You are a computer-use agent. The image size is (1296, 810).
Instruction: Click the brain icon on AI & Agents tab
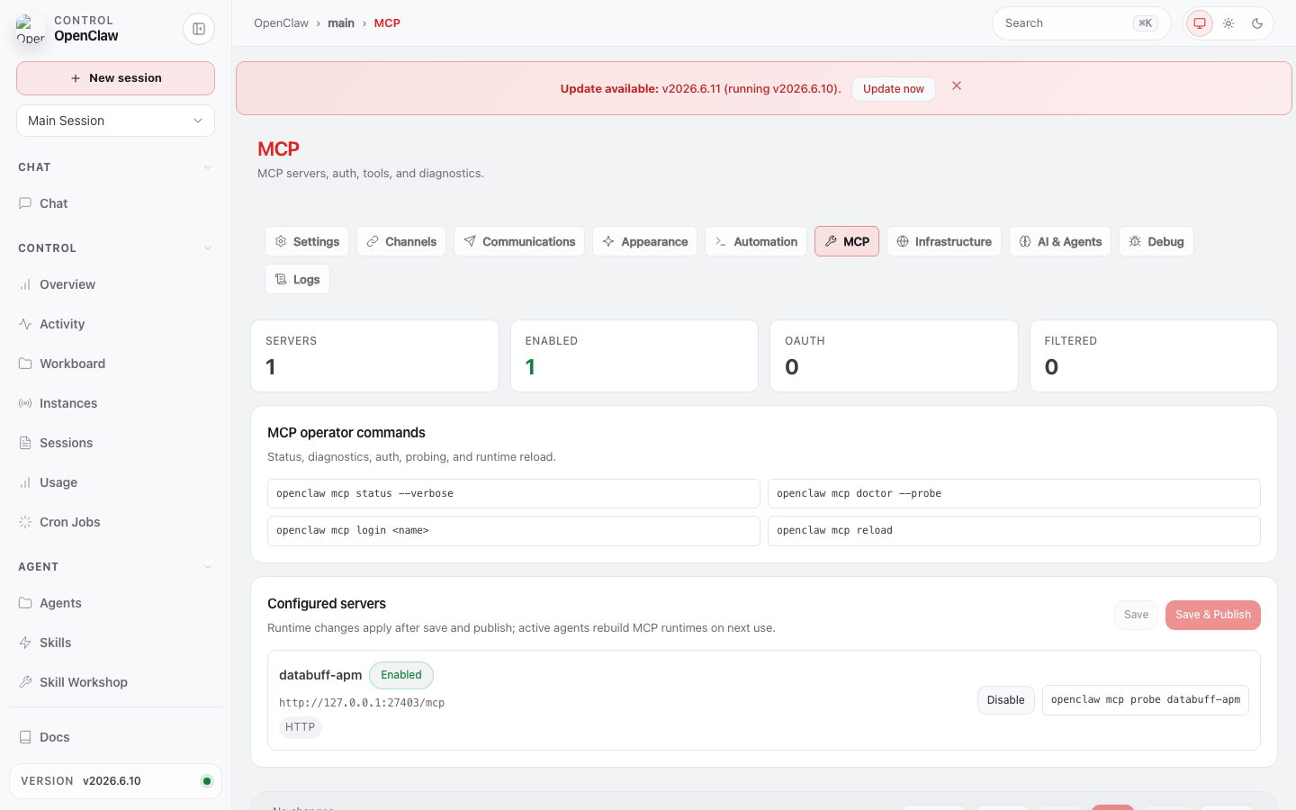pos(1025,241)
